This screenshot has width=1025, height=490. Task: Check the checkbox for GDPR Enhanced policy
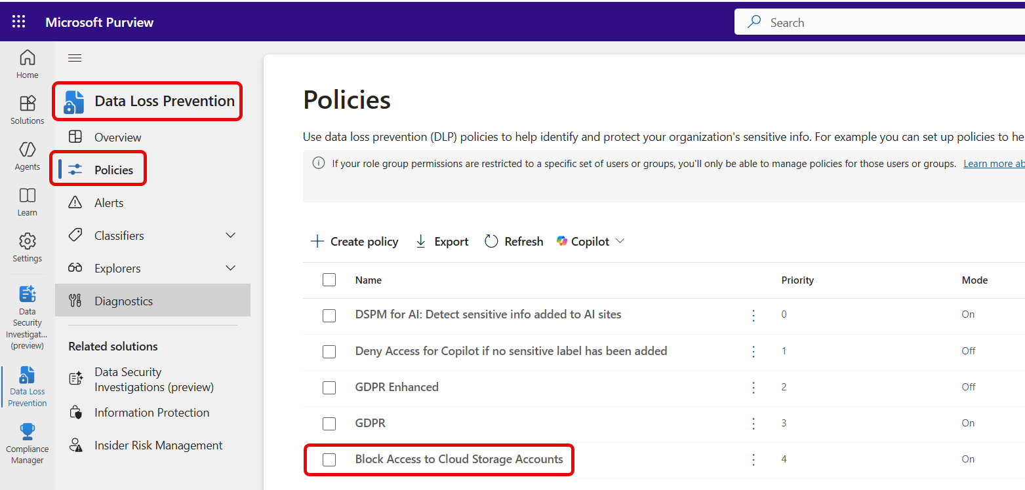pos(329,387)
